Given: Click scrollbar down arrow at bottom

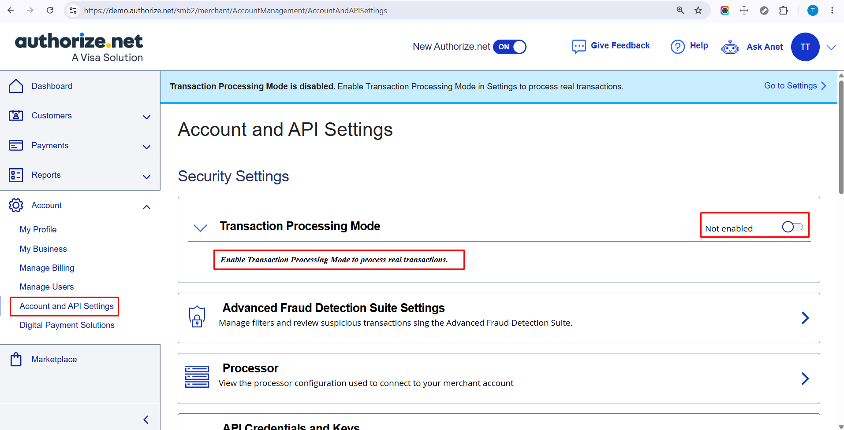Looking at the screenshot, I should [x=841, y=427].
